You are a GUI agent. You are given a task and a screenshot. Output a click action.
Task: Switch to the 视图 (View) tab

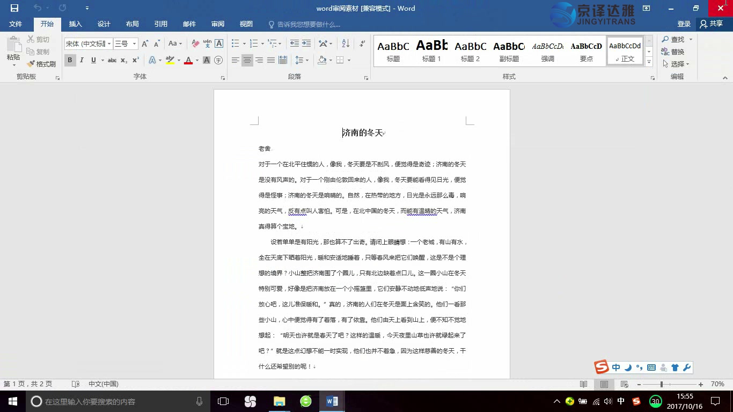tap(246, 24)
